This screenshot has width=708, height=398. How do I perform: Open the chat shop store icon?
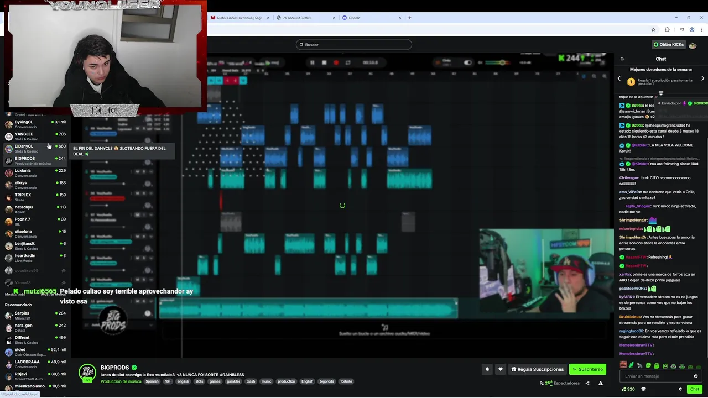(643, 389)
